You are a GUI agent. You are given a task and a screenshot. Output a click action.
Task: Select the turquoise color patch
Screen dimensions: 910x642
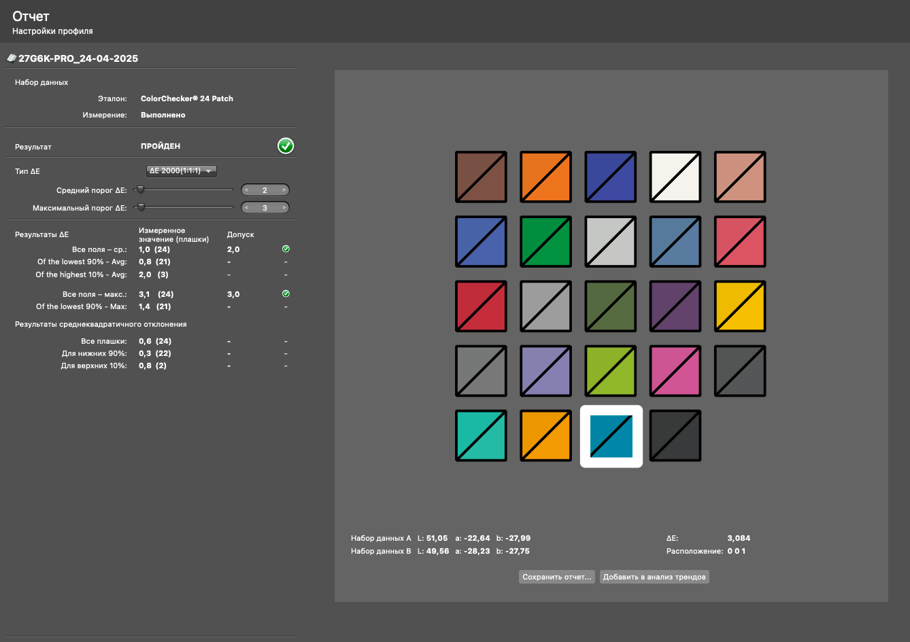click(481, 435)
